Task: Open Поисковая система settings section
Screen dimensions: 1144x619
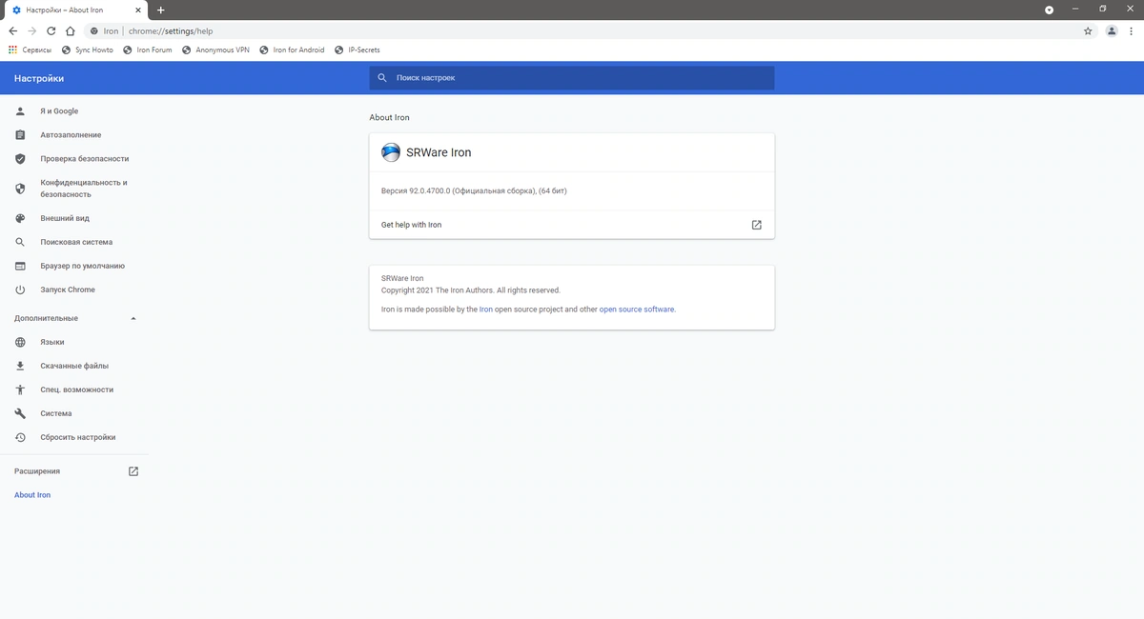Action: 74,242
